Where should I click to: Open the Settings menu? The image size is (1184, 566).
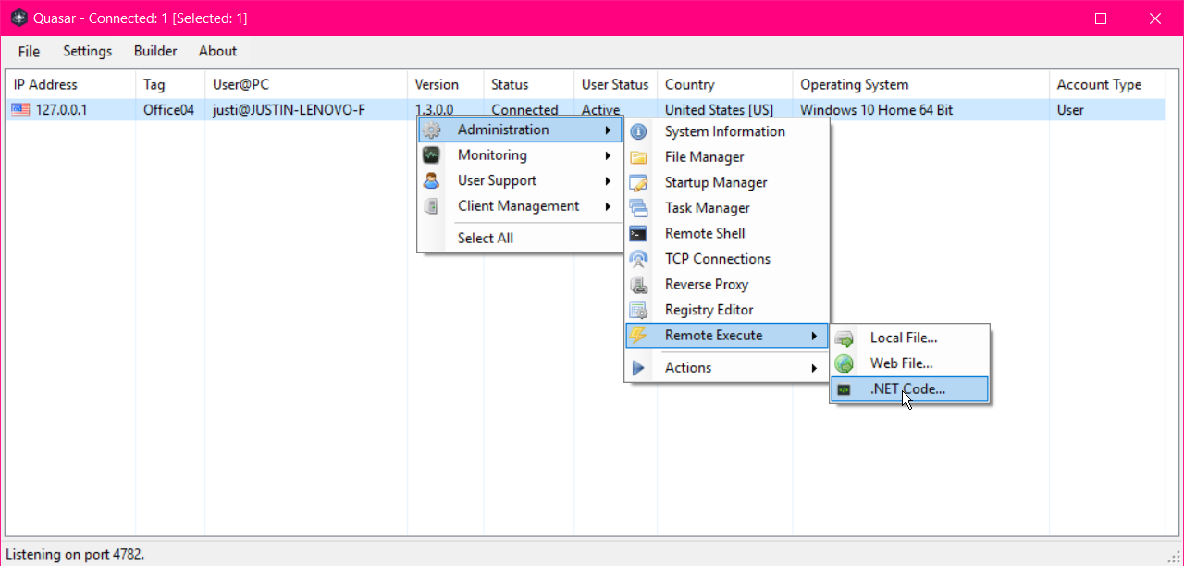click(x=87, y=51)
